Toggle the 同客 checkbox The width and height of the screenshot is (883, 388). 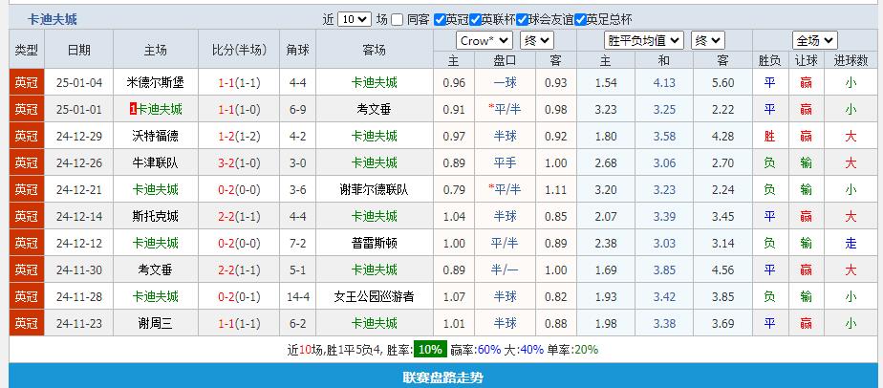coord(397,19)
